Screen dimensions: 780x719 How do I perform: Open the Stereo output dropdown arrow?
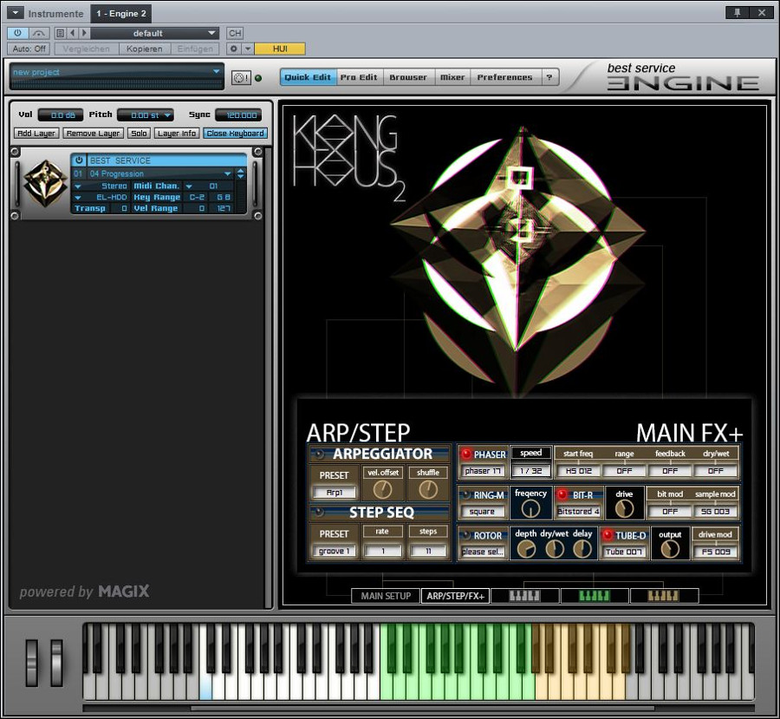78,186
